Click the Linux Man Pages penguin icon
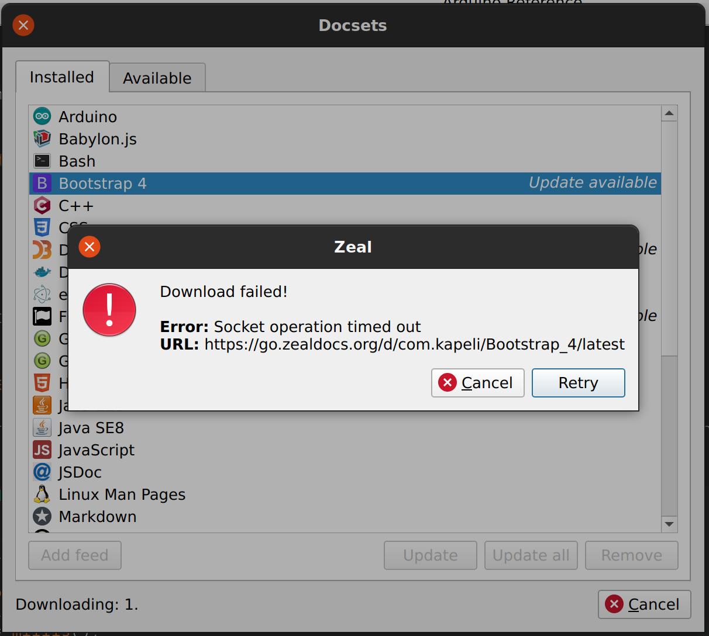Screen dimensions: 709x636 tap(42, 494)
